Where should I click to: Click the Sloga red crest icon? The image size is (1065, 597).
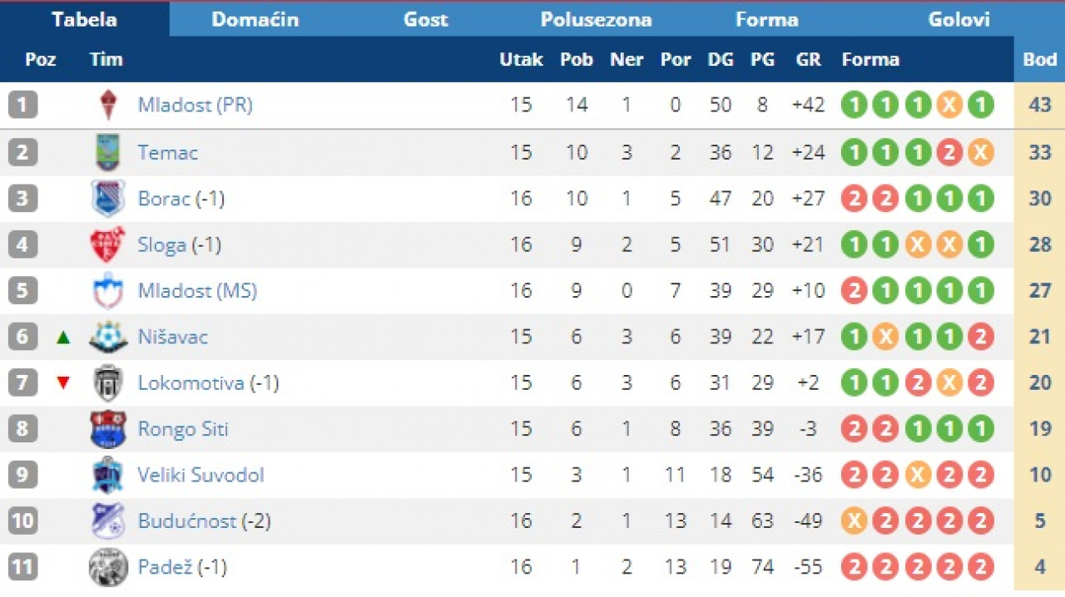pyautogui.click(x=108, y=245)
